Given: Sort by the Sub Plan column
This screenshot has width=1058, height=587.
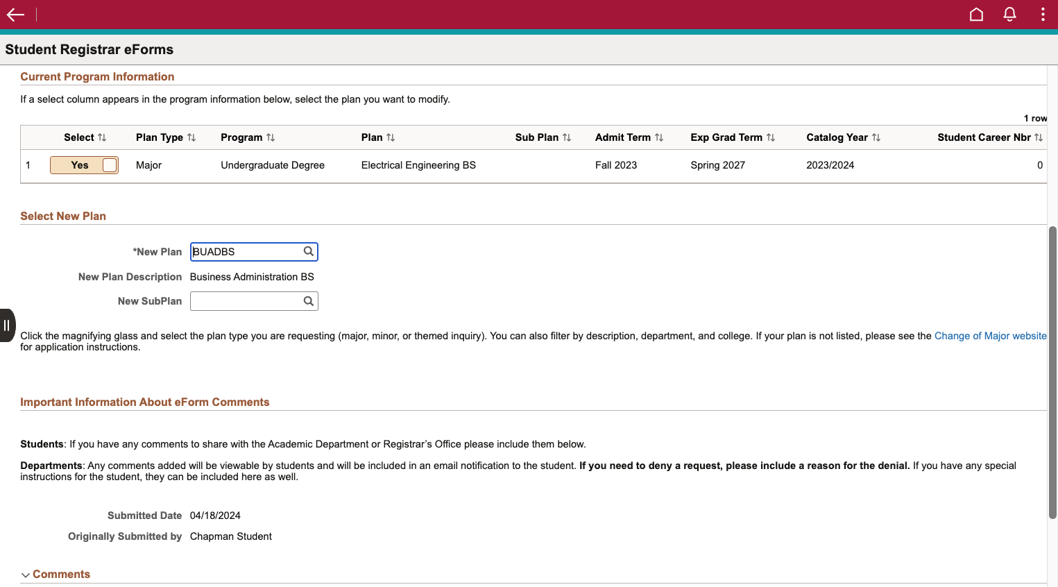Looking at the screenshot, I should 543,137.
